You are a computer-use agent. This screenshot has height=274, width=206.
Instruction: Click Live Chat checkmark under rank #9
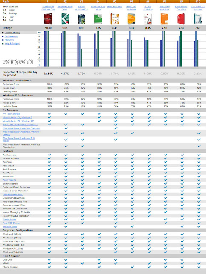(182, 260)
